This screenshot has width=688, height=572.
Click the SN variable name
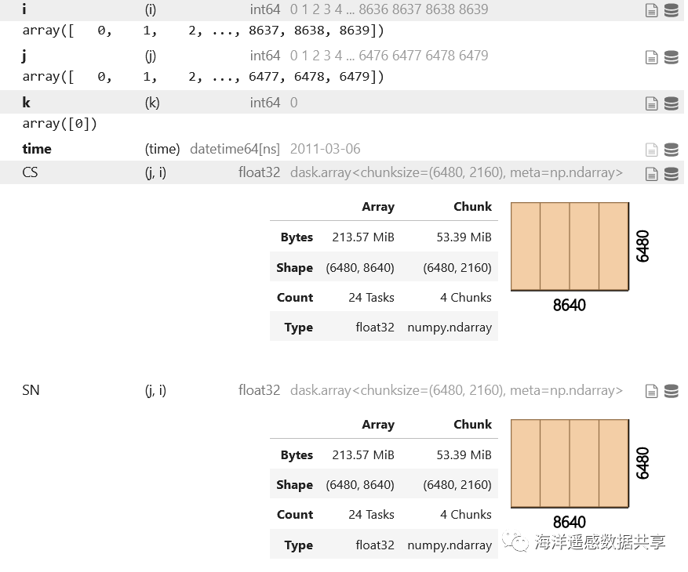click(31, 390)
